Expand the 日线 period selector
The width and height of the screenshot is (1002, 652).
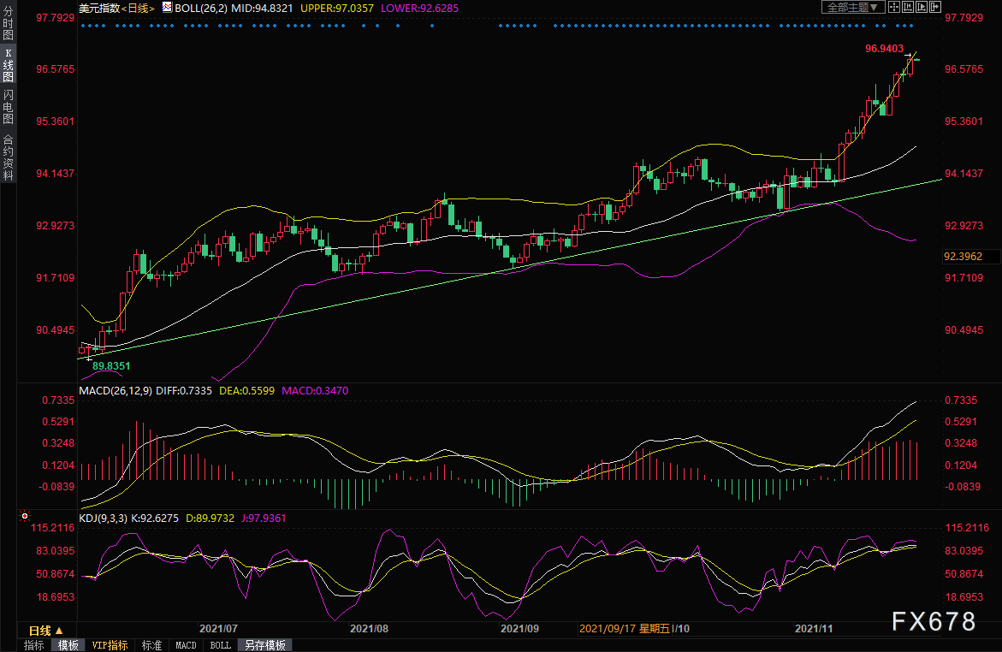[46, 631]
